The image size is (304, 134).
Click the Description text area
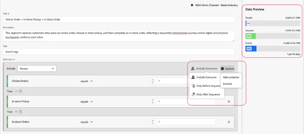(x=119, y=35)
